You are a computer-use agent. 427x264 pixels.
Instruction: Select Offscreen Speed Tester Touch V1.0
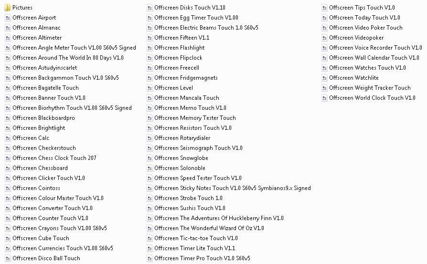coord(198,178)
